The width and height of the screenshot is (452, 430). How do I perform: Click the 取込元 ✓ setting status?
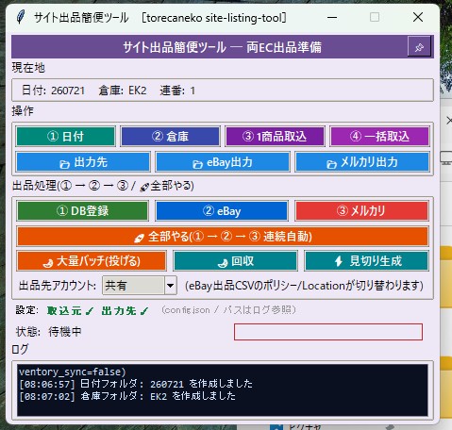70,311
